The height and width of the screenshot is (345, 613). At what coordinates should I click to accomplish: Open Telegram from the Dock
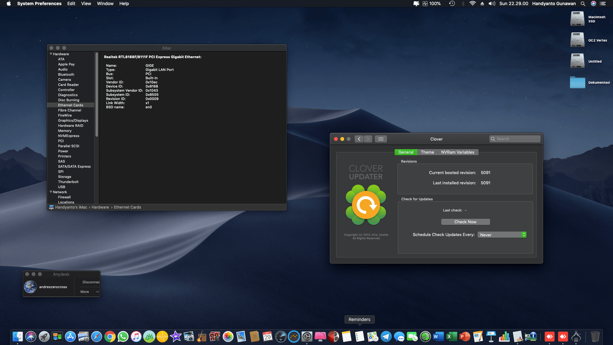click(385, 336)
